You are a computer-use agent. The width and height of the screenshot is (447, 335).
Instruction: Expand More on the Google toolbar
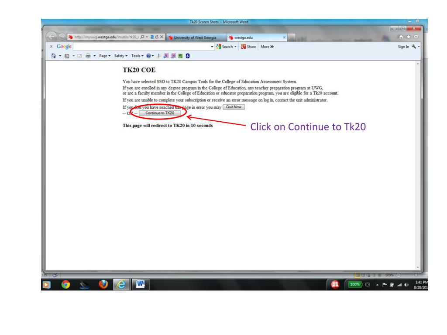(267, 47)
